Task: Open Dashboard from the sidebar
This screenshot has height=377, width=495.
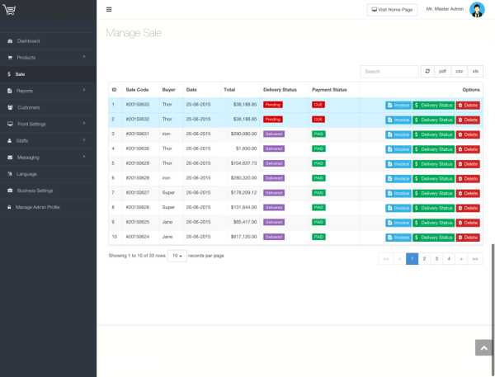Action: pos(28,40)
